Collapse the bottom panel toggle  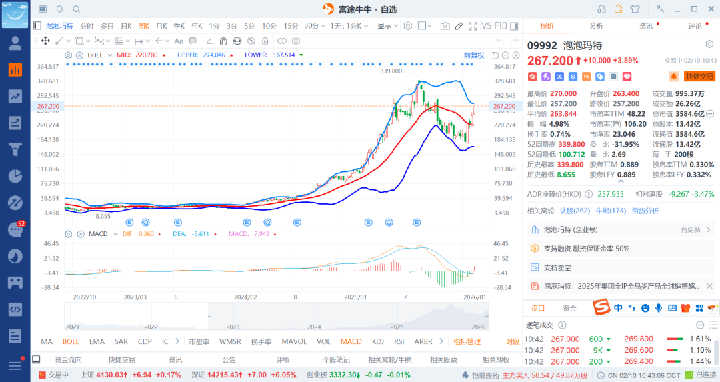36,359
